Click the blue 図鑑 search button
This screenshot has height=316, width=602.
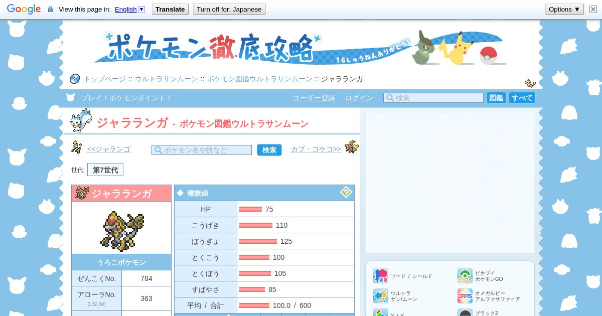496,98
